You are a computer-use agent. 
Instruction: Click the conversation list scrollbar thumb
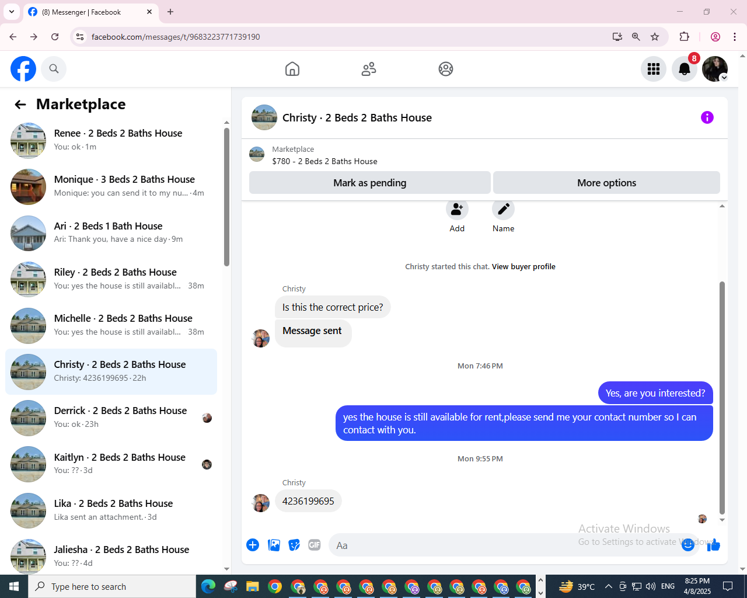(227, 197)
